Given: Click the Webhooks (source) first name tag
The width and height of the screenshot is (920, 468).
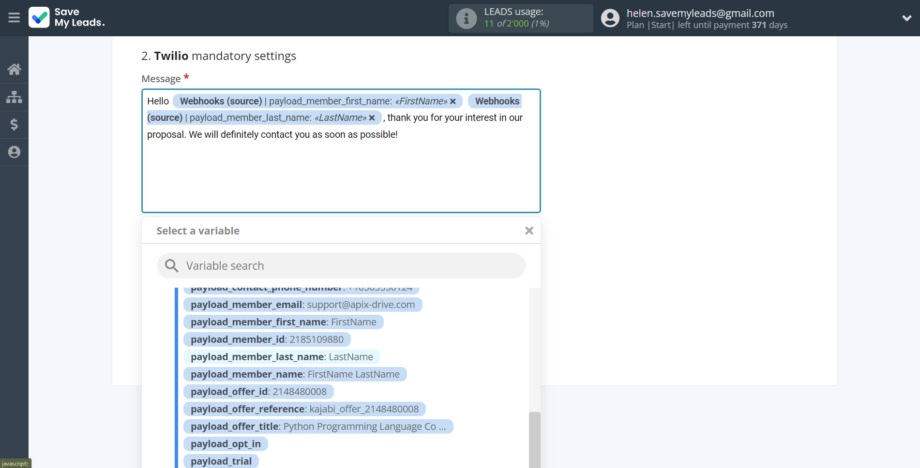Looking at the screenshot, I should coord(317,101).
